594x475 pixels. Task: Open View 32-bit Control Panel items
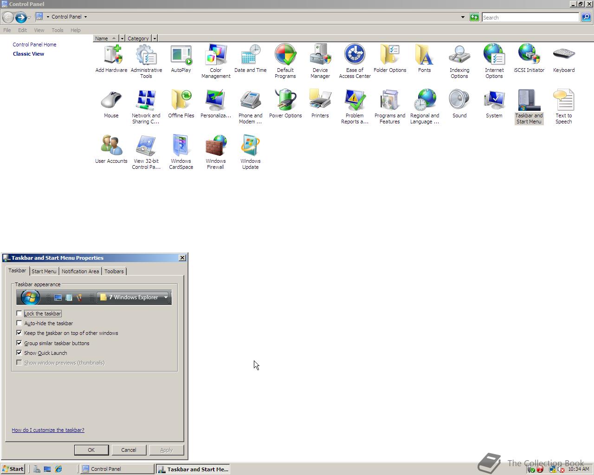146,153
